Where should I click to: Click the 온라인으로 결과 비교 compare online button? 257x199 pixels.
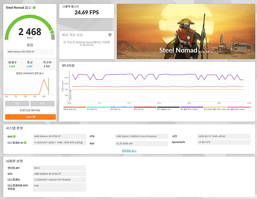click(x=30, y=110)
